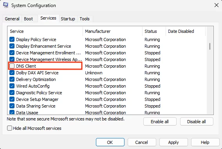Viewport: 222px width, 149px height.
Task: Click the Device Setup Manager name
Action: pos(37,99)
